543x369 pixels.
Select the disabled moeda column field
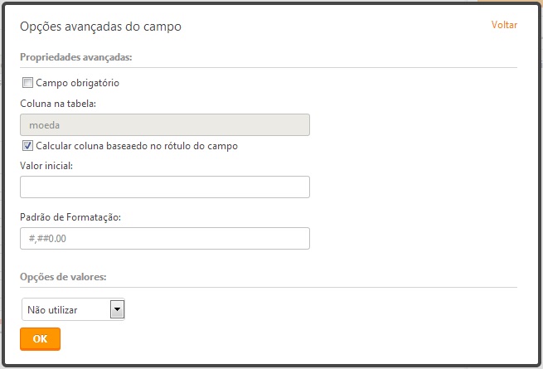point(165,124)
